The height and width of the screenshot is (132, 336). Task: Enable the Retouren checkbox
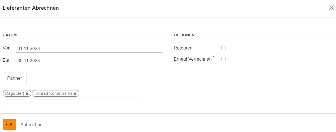pyautogui.click(x=224, y=48)
